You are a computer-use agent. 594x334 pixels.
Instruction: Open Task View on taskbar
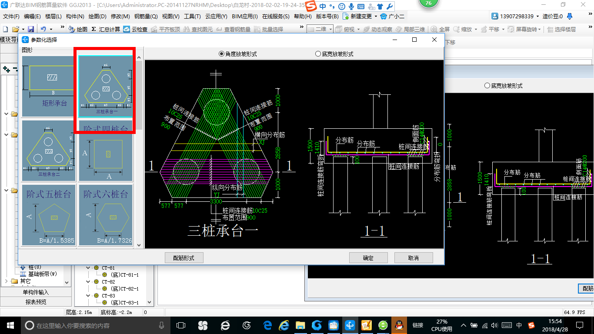click(180, 325)
